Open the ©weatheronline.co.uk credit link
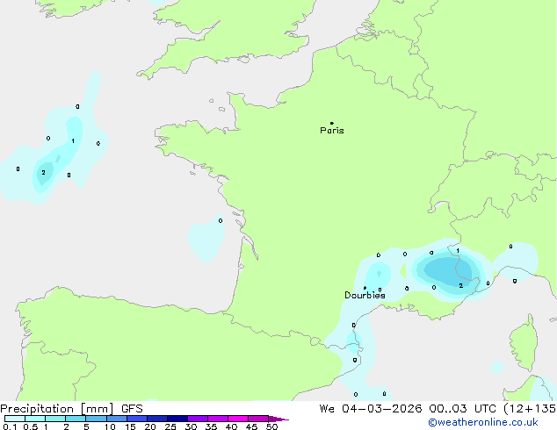Viewport: 557px width, 430px height. [483, 422]
